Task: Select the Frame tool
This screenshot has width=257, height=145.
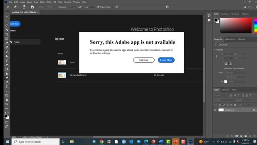Action: click(x=7, y=39)
